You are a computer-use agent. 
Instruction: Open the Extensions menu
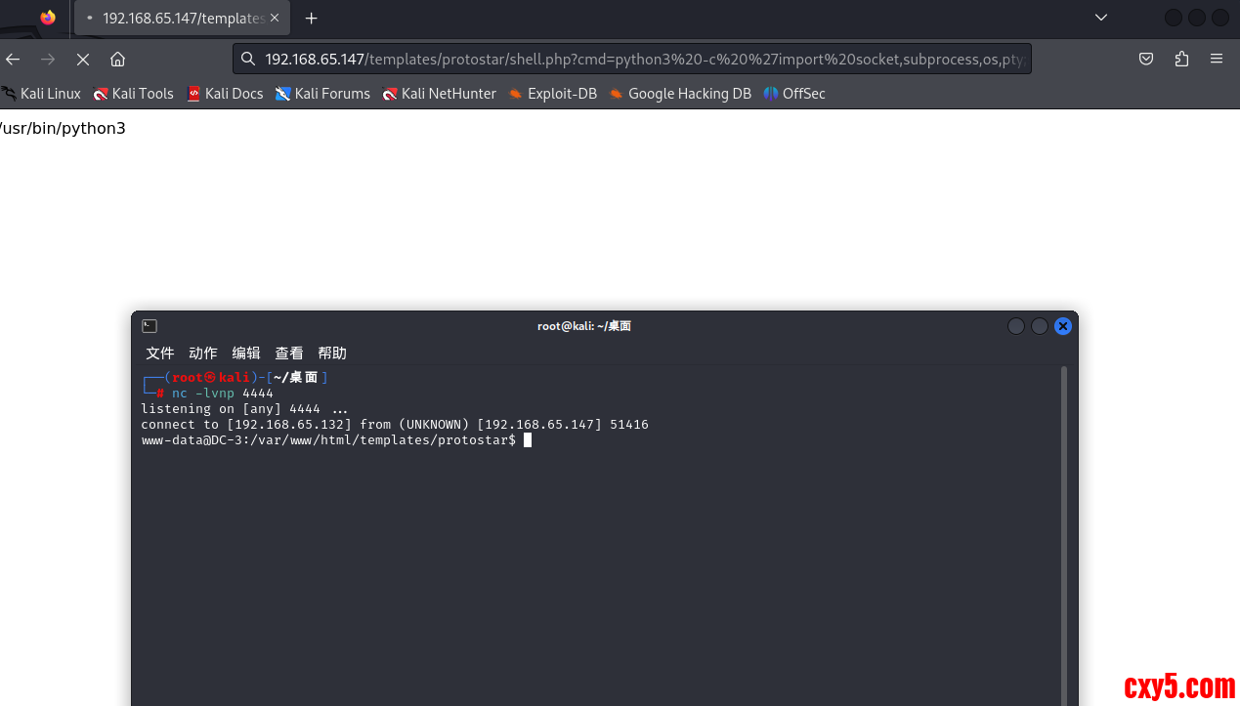point(1181,60)
